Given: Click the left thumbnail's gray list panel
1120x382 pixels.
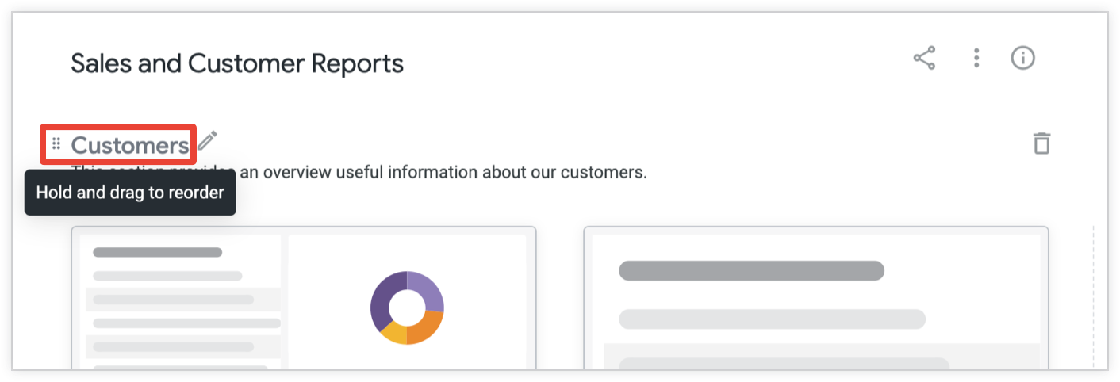Looking at the screenshot, I should tap(182, 301).
